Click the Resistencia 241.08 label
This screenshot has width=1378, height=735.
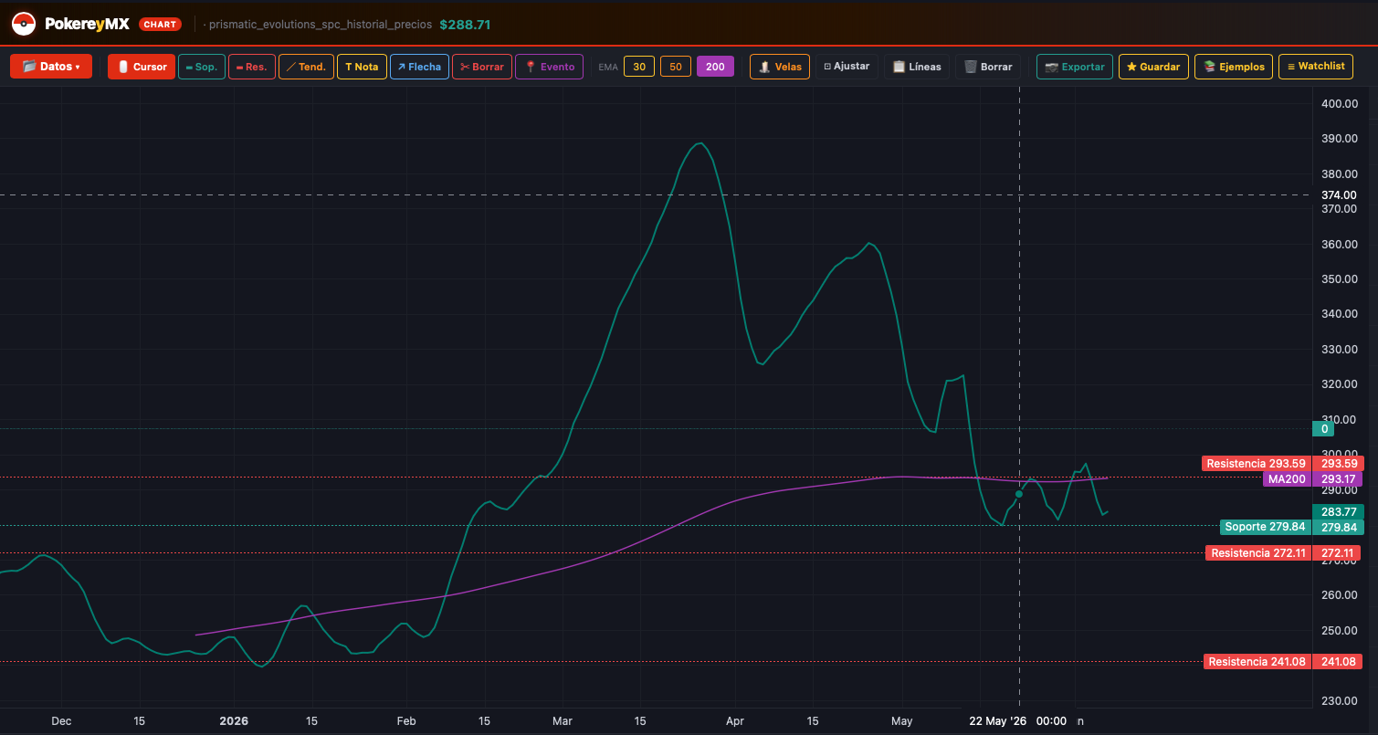[1257, 662]
